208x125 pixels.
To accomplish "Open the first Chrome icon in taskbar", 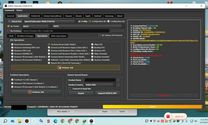I will (63, 121).
